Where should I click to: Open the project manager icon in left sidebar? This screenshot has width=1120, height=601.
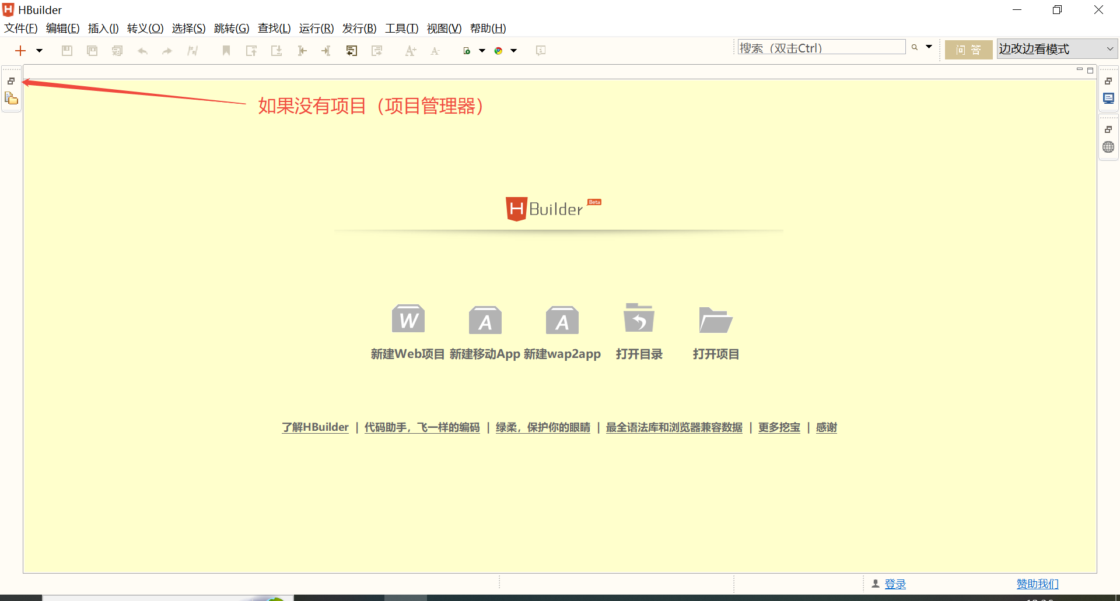coord(11,98)
